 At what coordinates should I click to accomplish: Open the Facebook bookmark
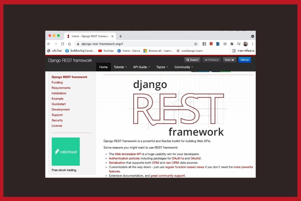[x=80, y=51]
